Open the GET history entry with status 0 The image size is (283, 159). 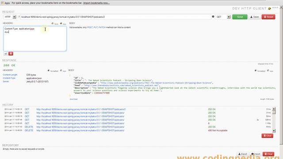[80, 123]
